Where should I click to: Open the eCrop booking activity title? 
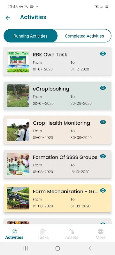coord(51,89)
